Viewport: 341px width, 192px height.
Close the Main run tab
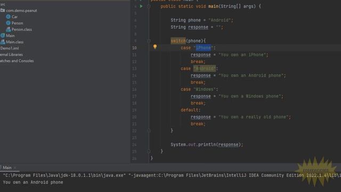pos(15,168)
